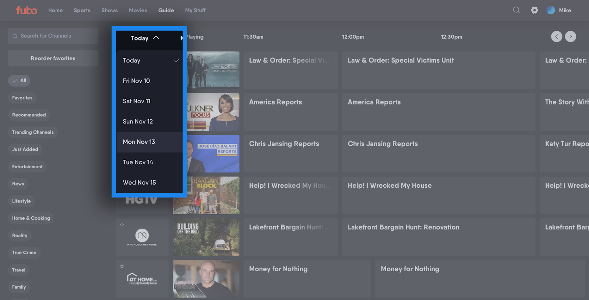Filter channels by Entertainment
589x300 pixels.
pyautogui.click(x=27, y=167)
